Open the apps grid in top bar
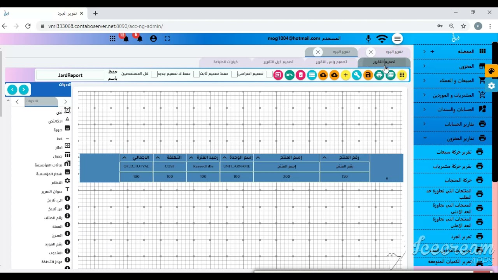 (x=112, y=38)
